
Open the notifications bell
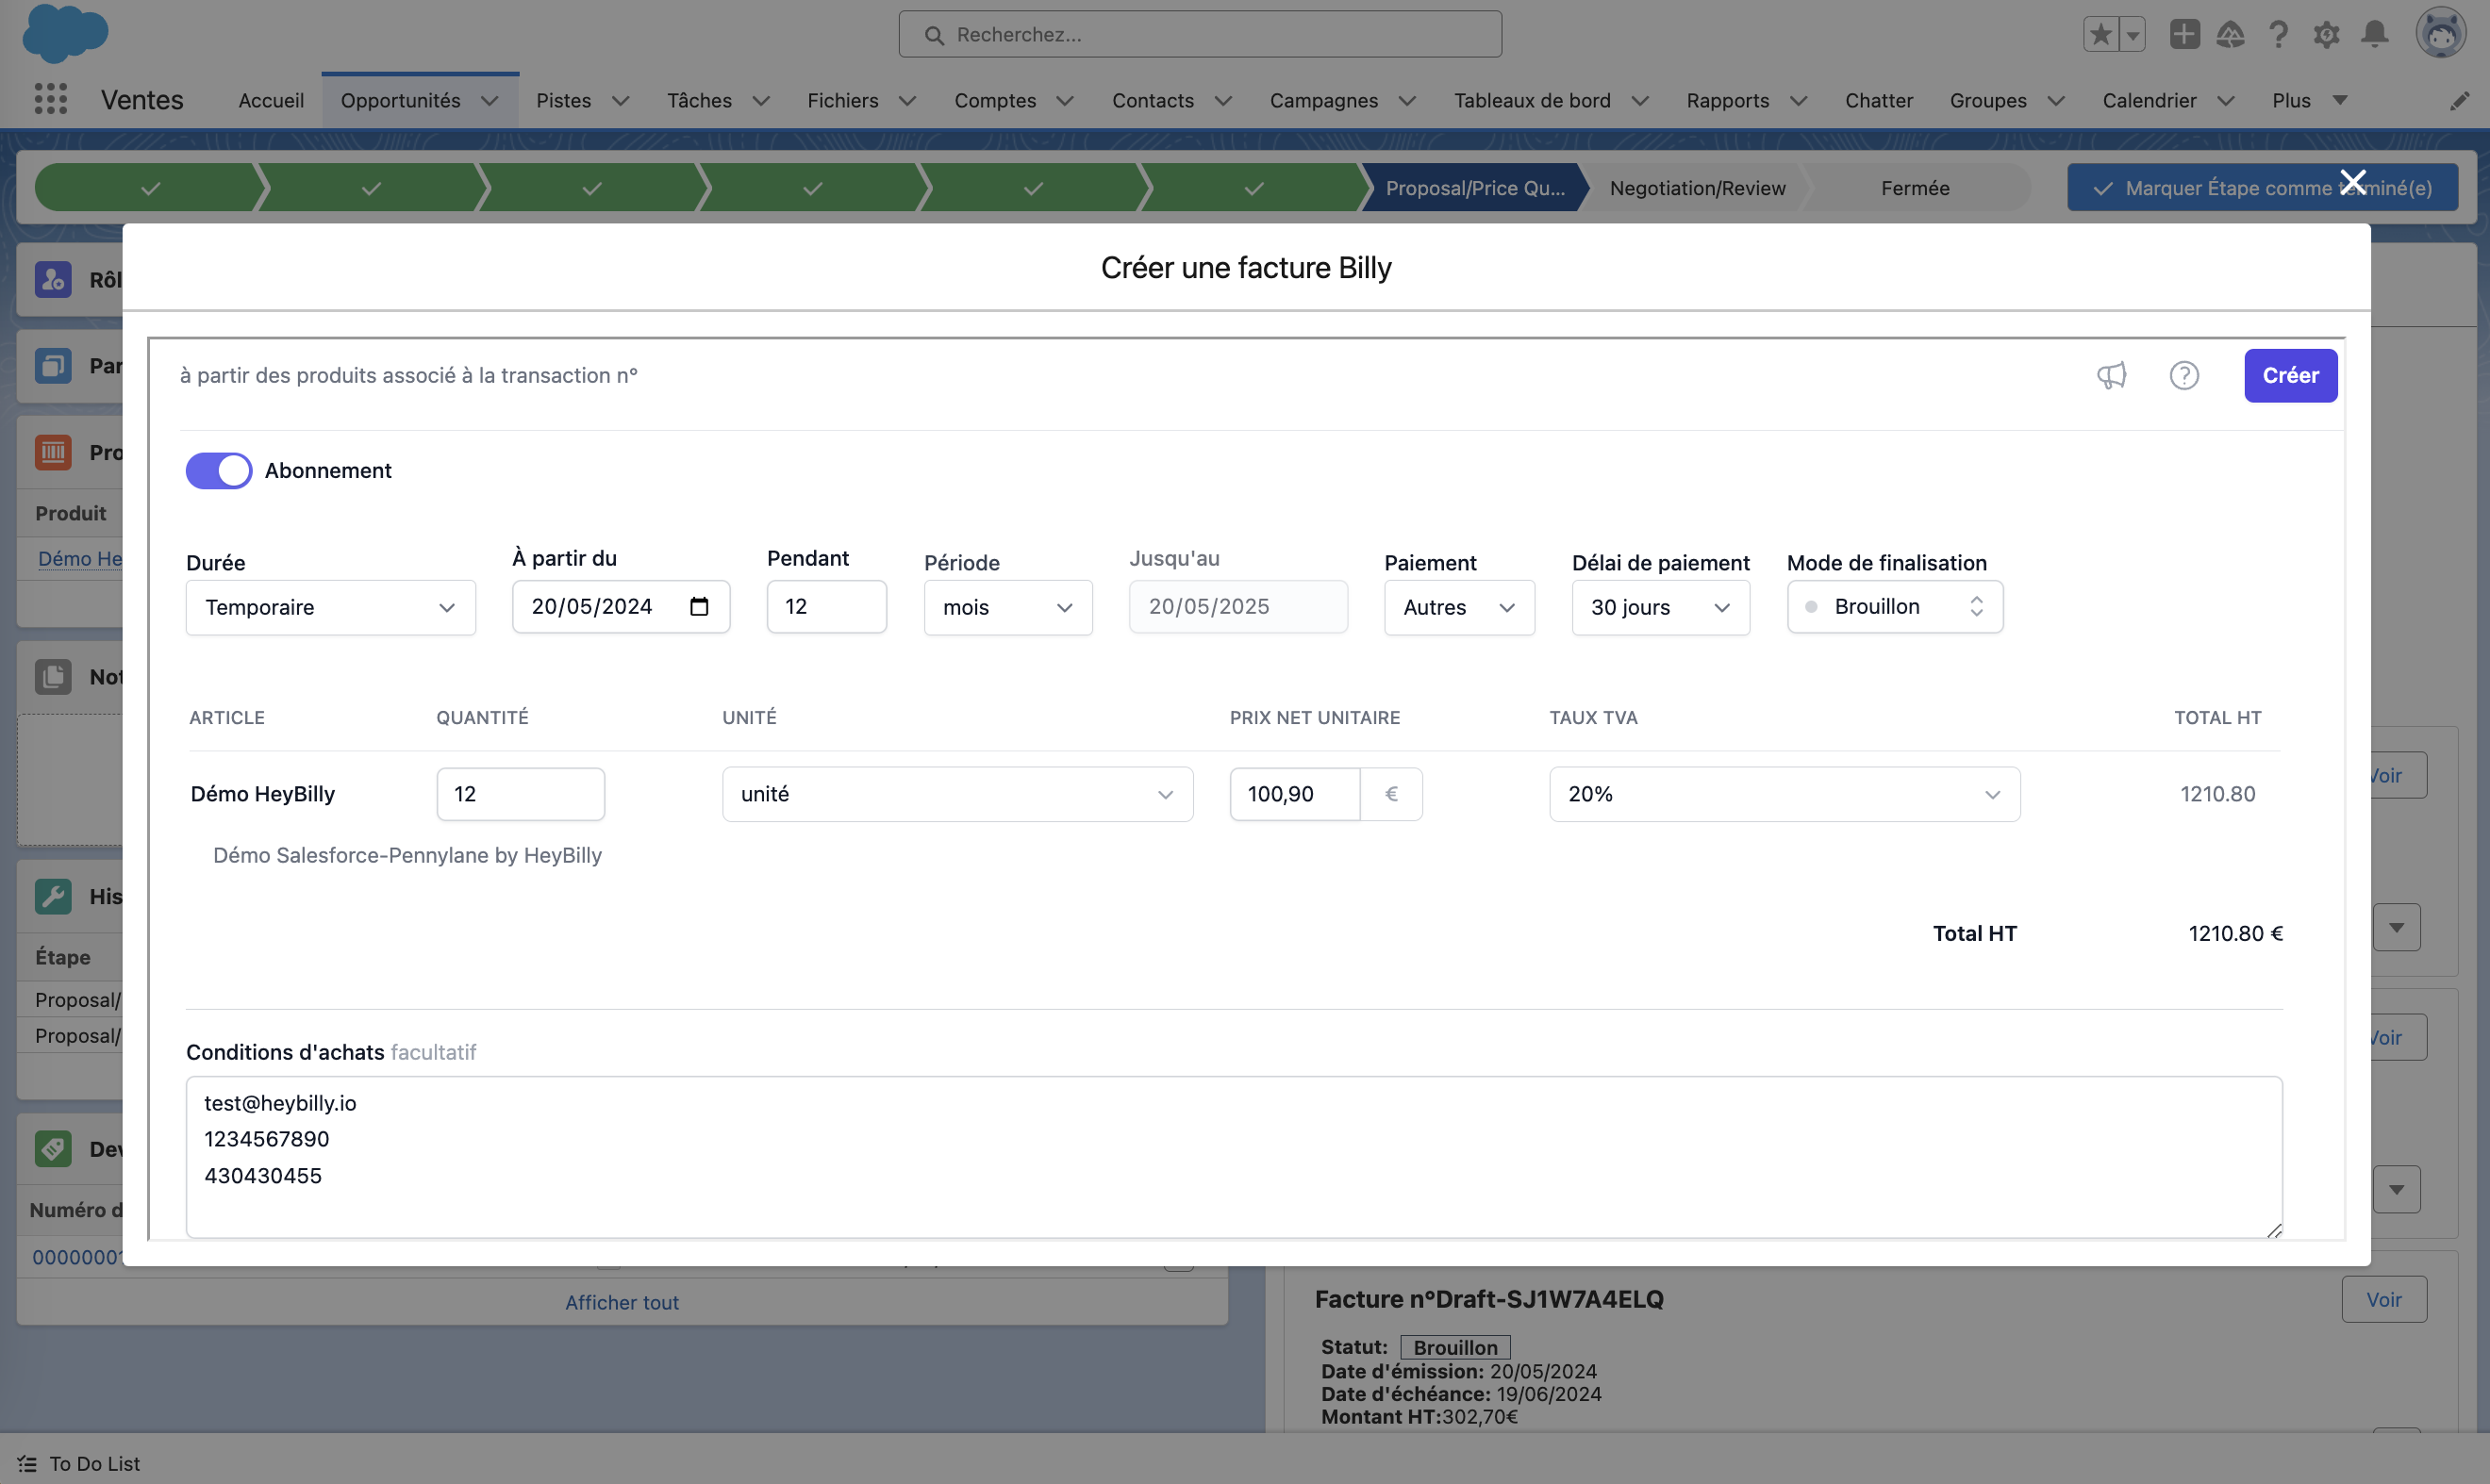point(2375,35)
